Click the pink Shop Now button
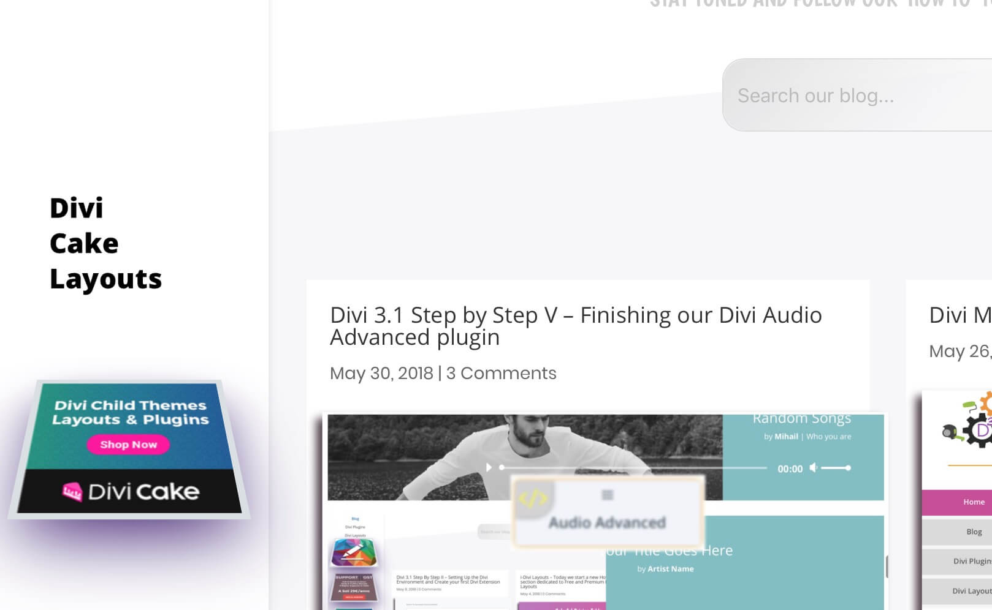The image size is (992, 610). 128,445
